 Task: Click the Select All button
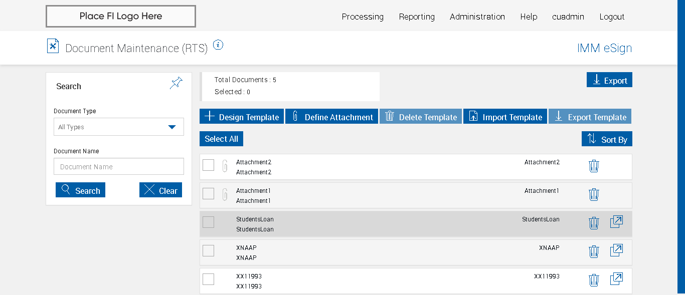click(221, 139)
